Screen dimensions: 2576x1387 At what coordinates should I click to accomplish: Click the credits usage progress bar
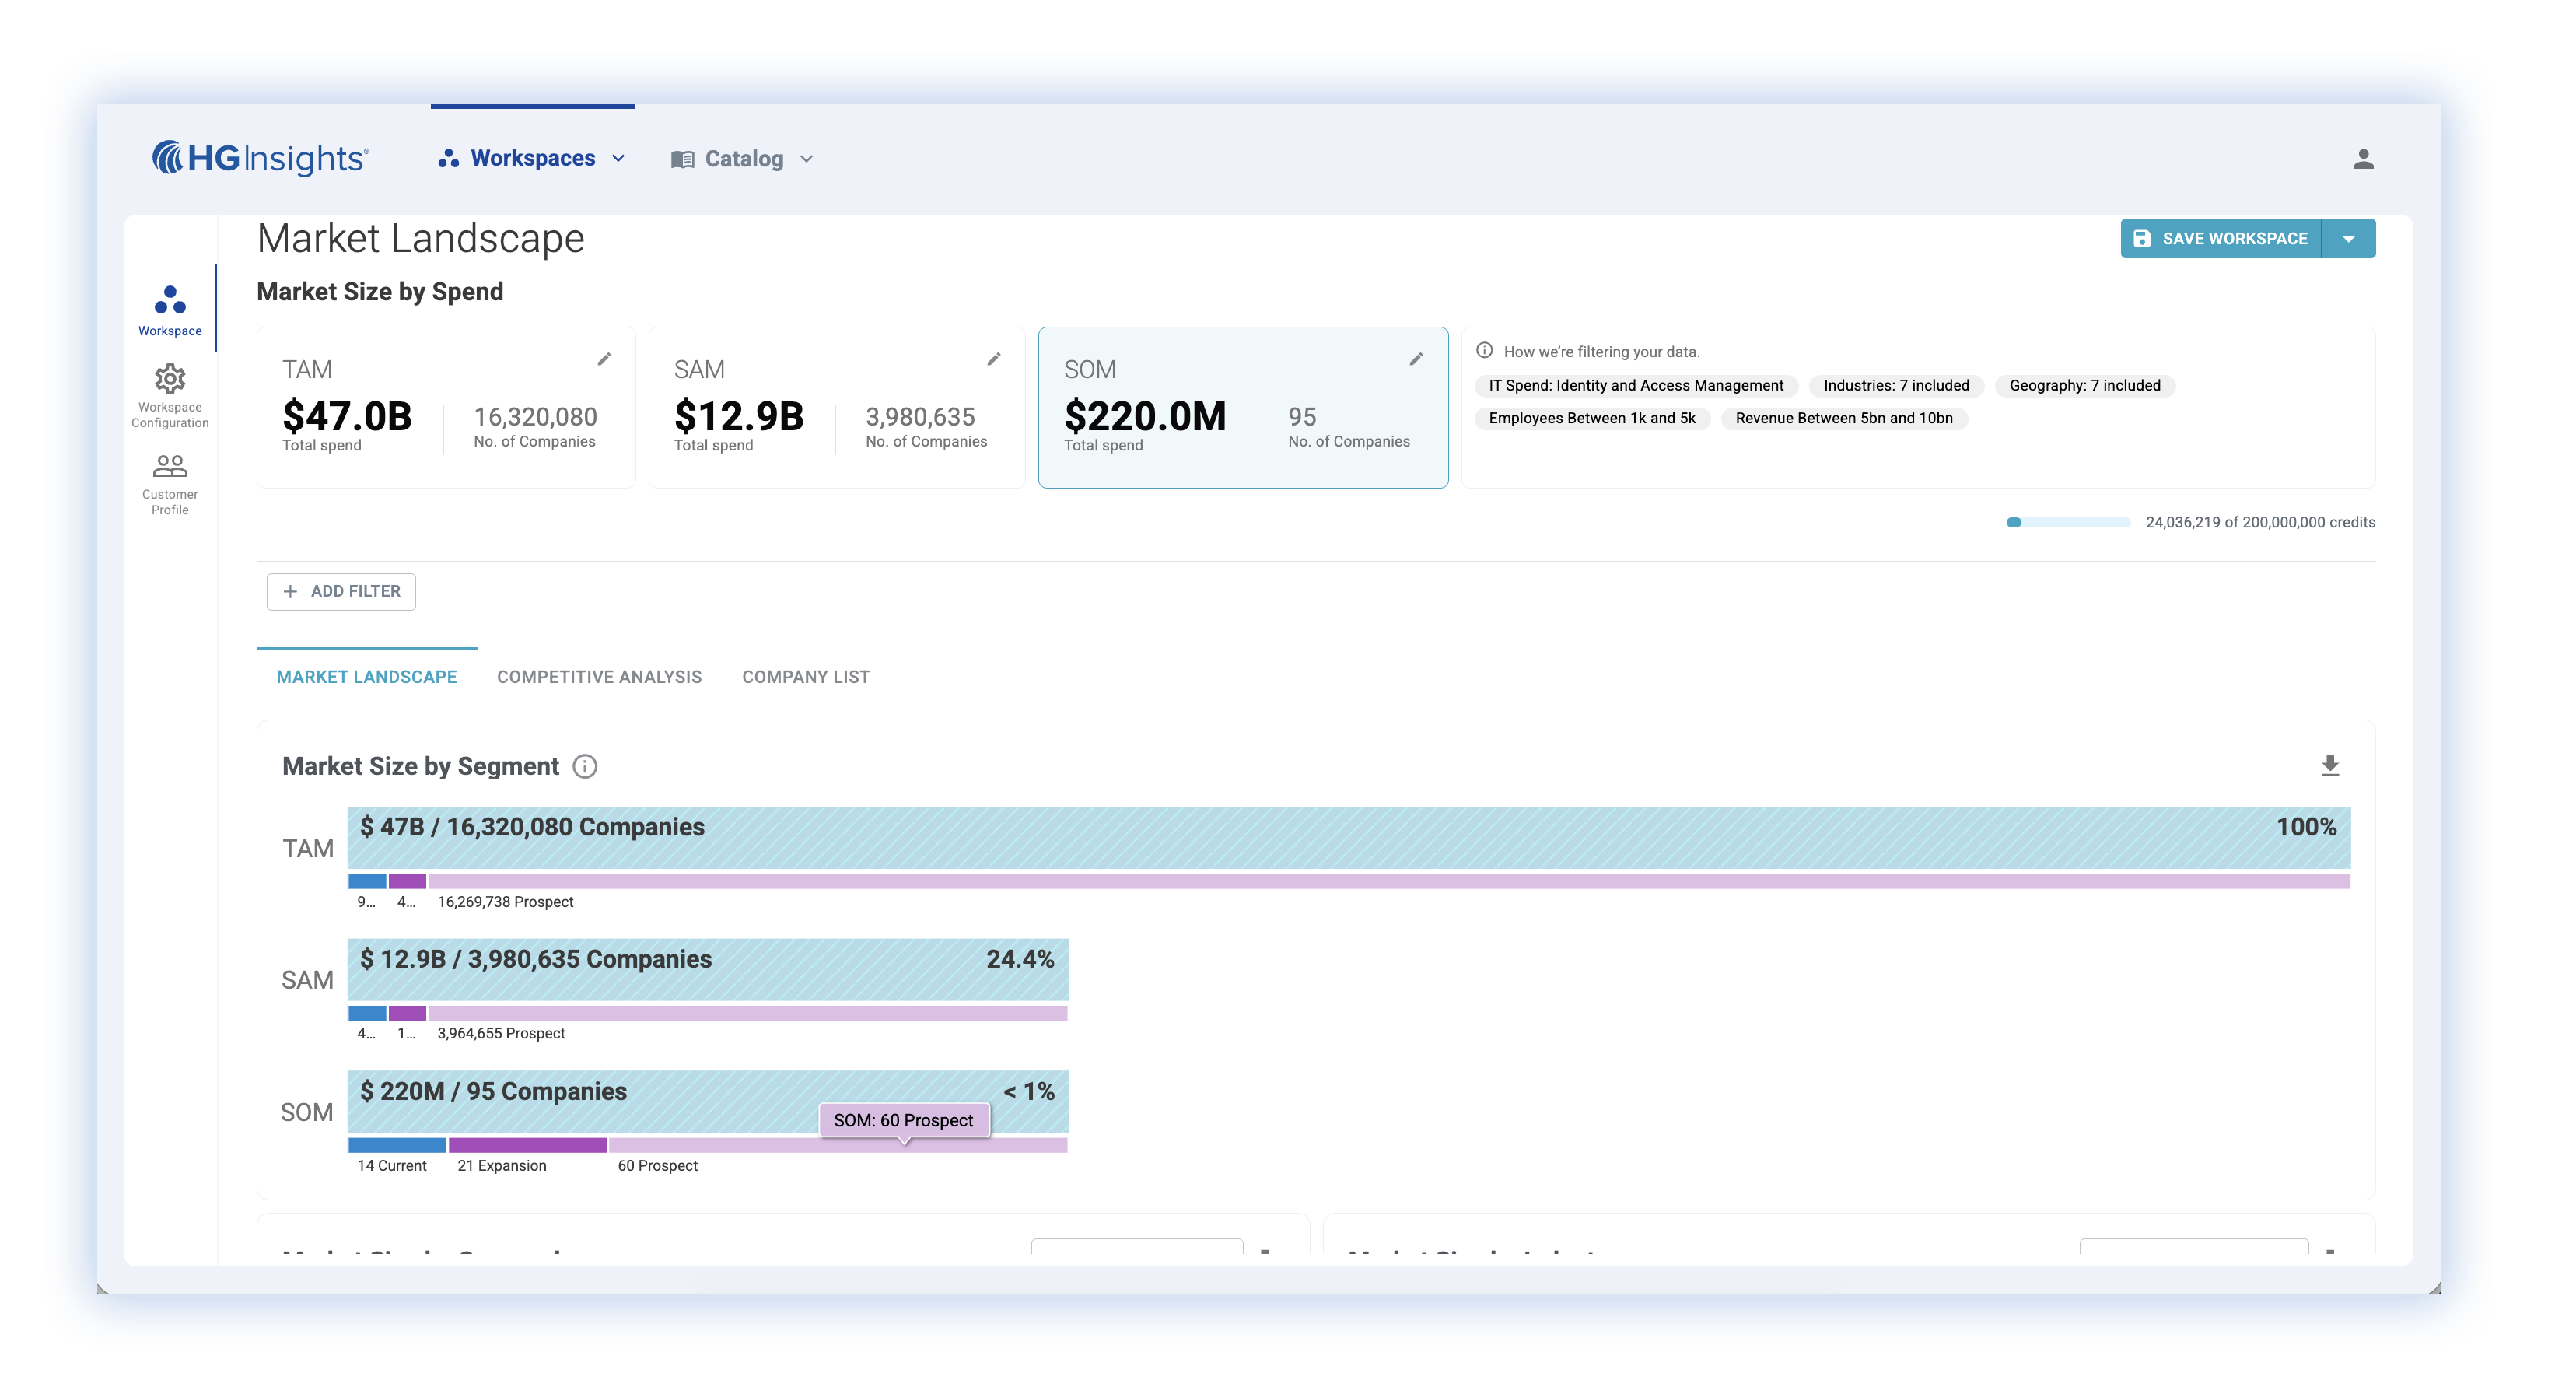2067,522
